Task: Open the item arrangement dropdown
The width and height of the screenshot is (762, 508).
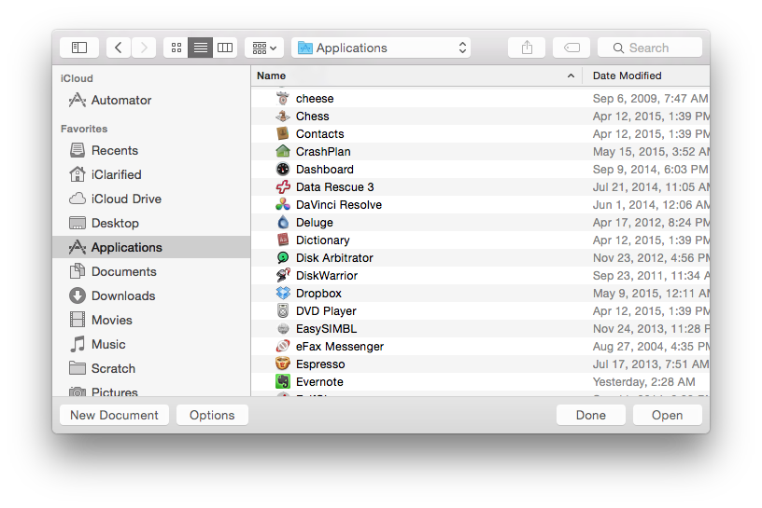Action: pyautogui.click(x=264, y=48)
